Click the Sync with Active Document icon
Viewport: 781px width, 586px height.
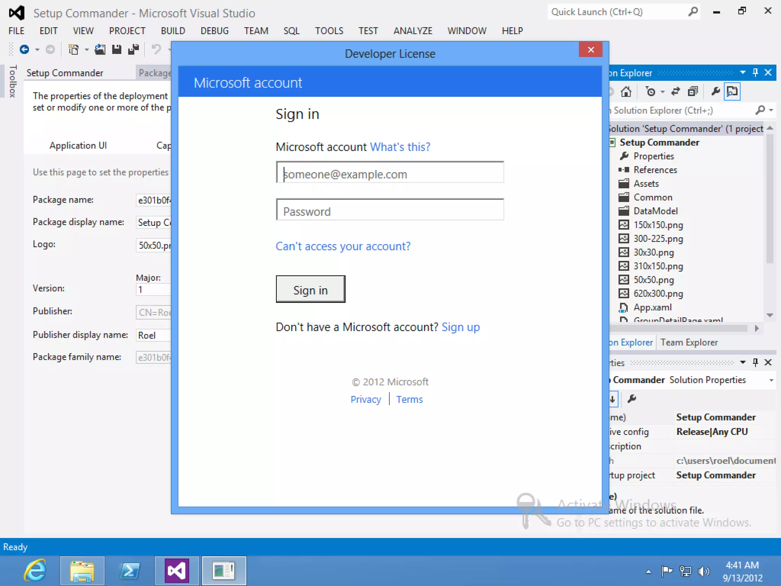[x=675, y=92]
